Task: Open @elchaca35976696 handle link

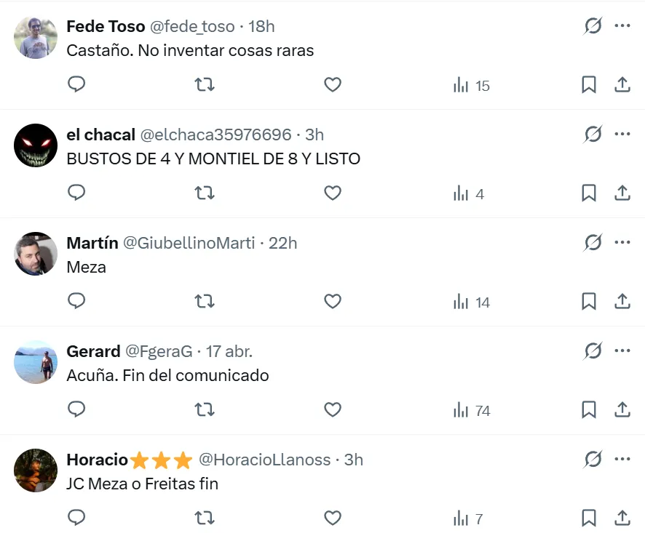Action: pos(215,135)
